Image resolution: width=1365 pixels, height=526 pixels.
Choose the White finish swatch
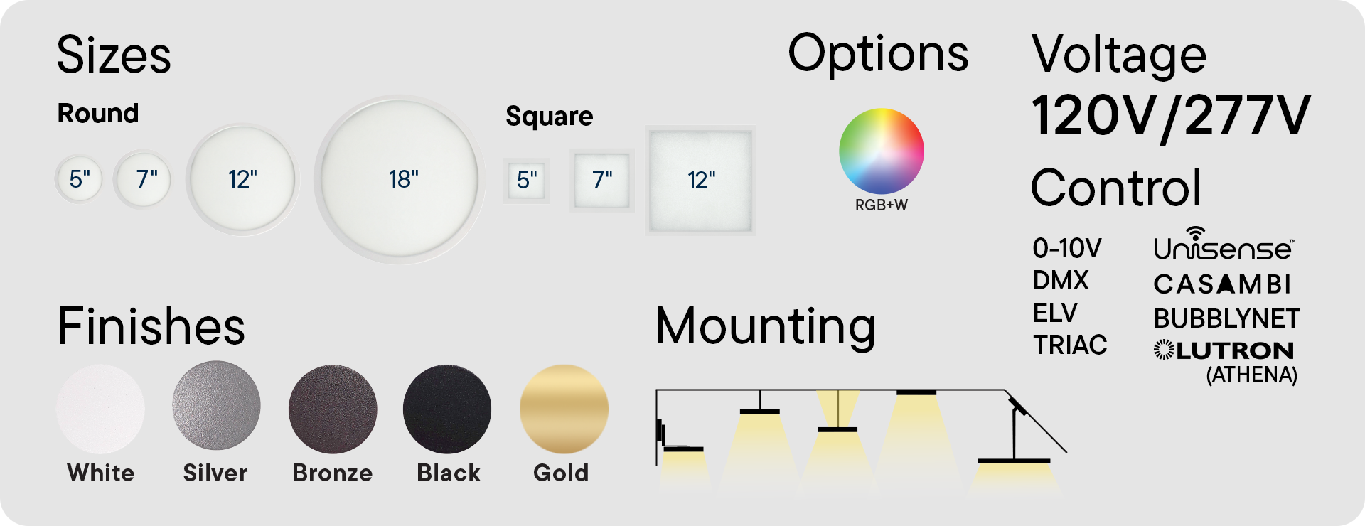point(101,409)
